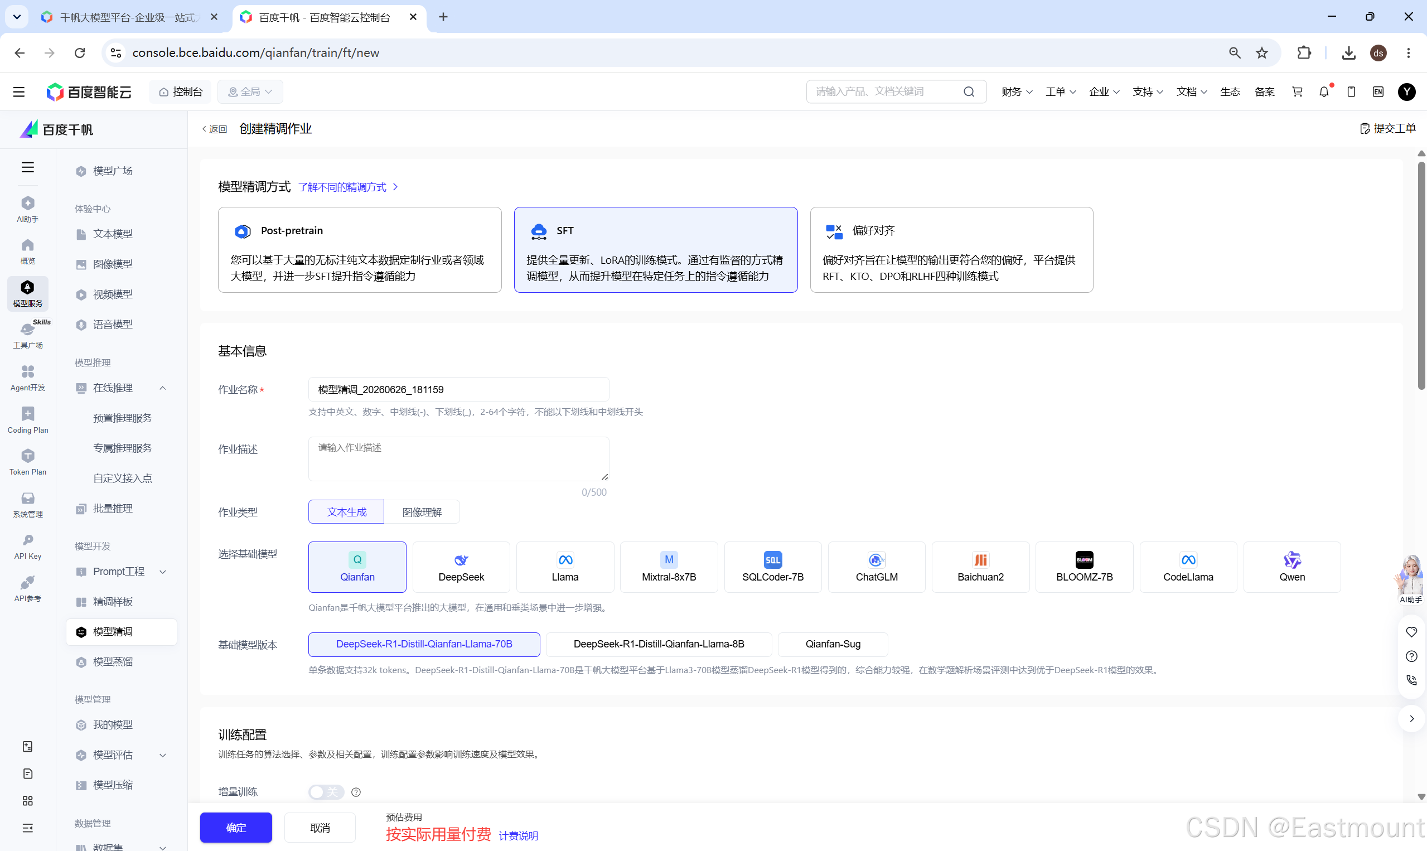Viewport: 1427px width, 851px height.
Task: Click the page vertical scrollbar thumb
Action: pos(1421,275)
